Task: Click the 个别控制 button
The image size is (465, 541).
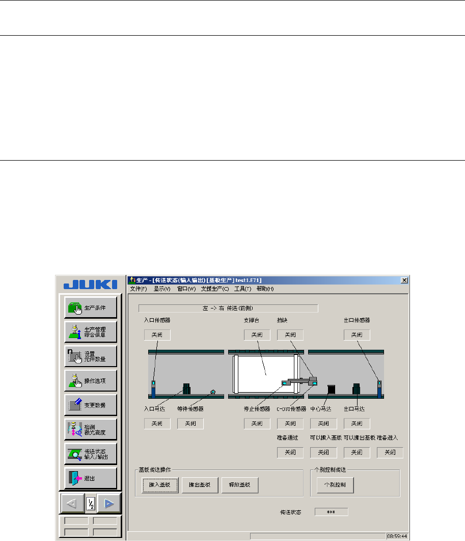Action: pos(335,485)
